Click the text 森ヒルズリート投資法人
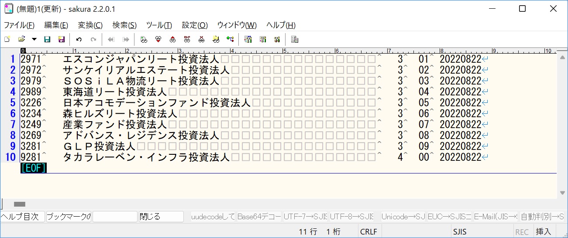The image size is (568, 238). click(x=120, y=113)
